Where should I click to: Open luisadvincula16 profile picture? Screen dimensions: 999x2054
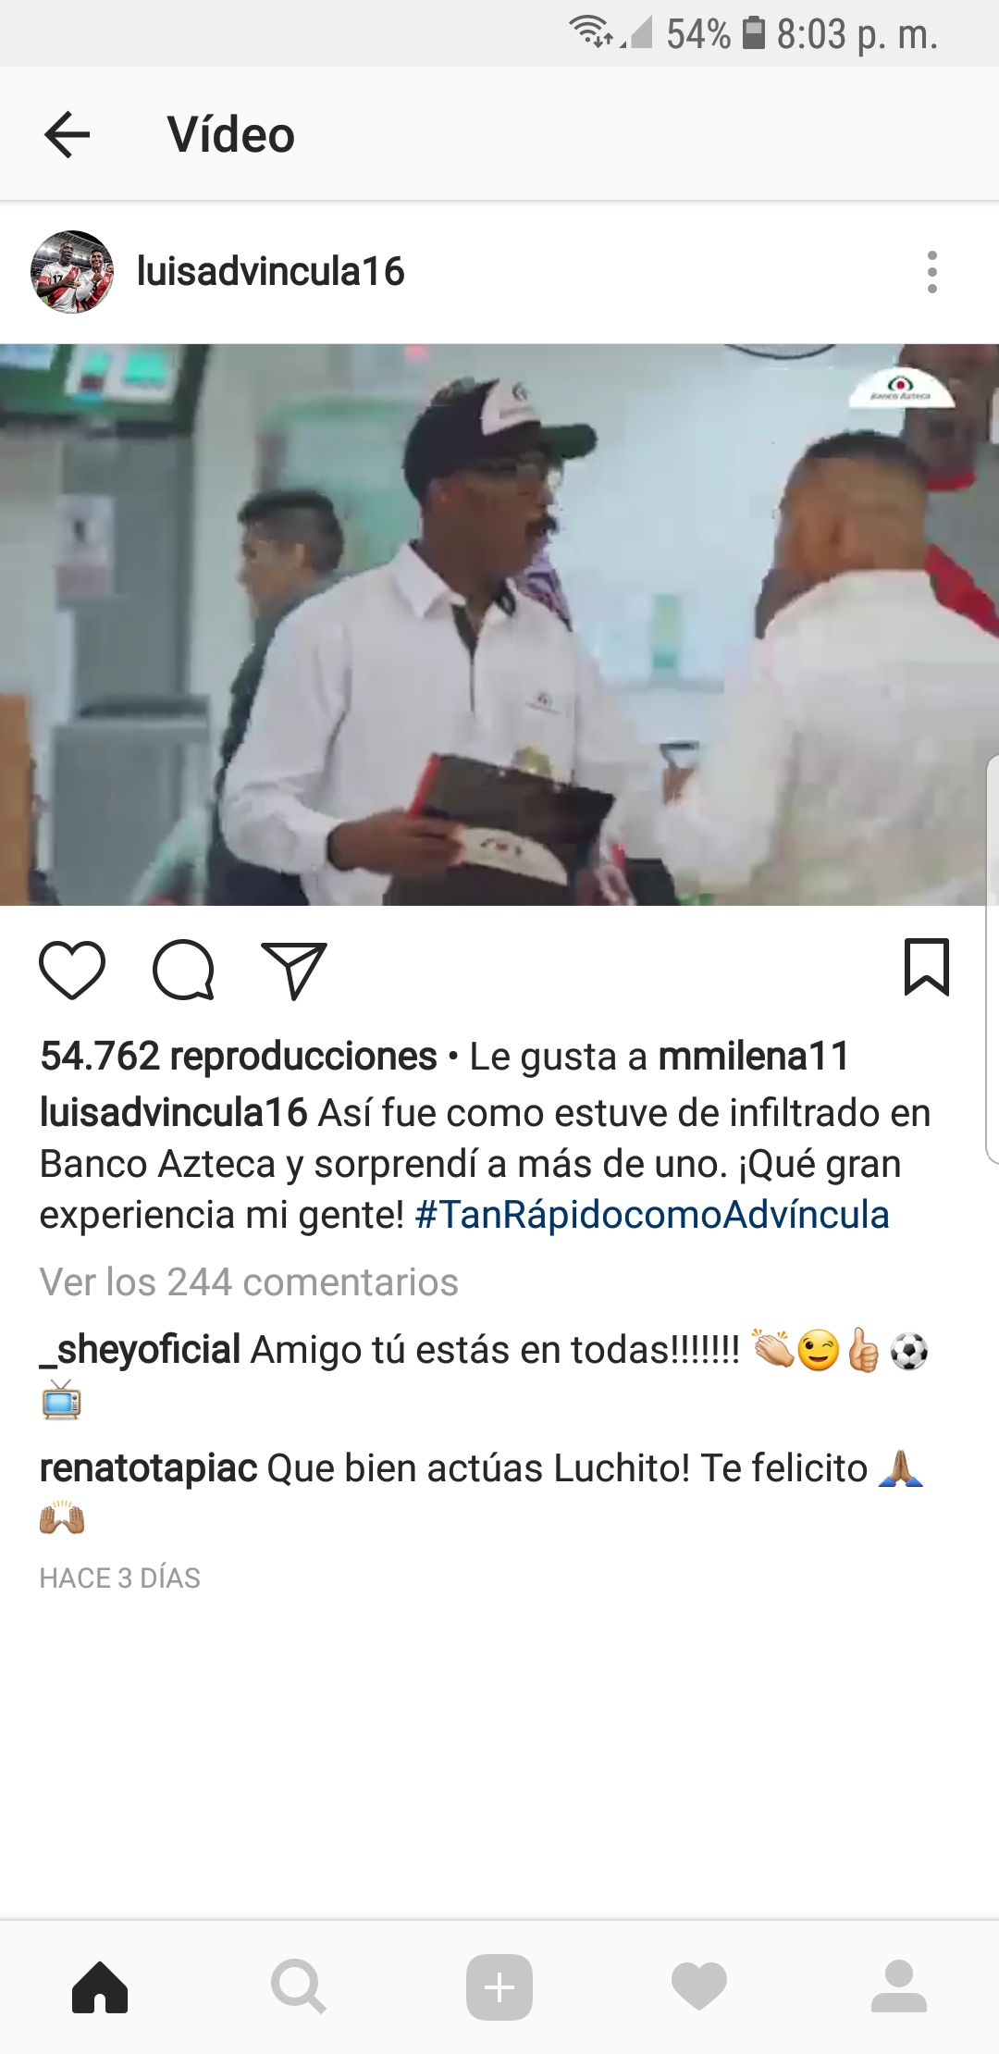click(72, 272)
